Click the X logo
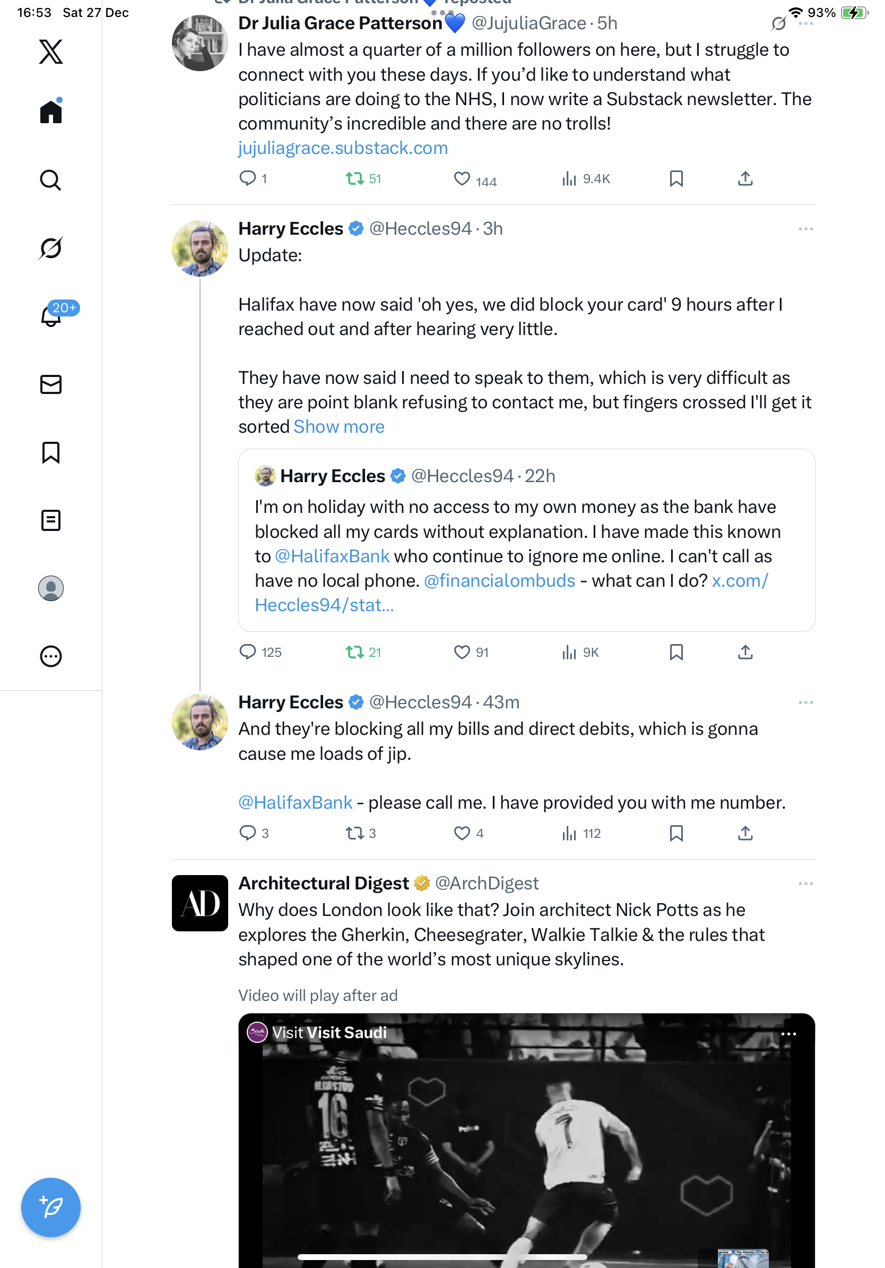The width and height of the screenshot is (885, 1268). [x=51, y=52]
